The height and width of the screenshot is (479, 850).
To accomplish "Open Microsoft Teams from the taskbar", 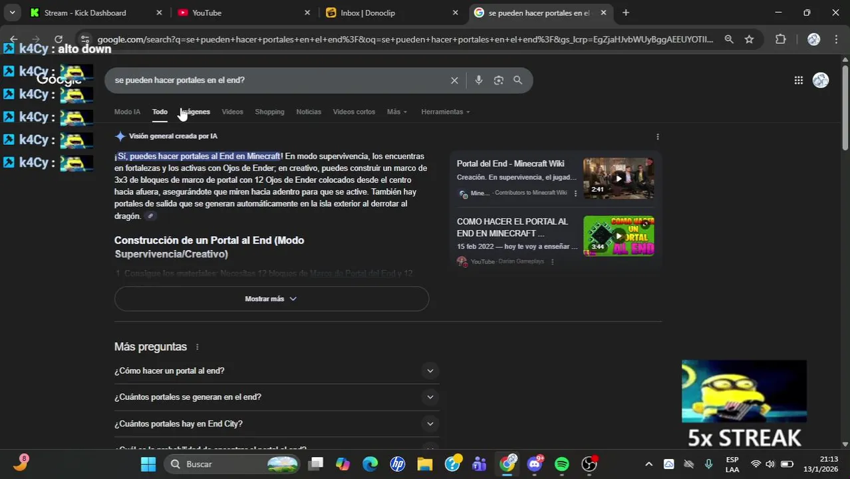I will (x=480, y=464).
